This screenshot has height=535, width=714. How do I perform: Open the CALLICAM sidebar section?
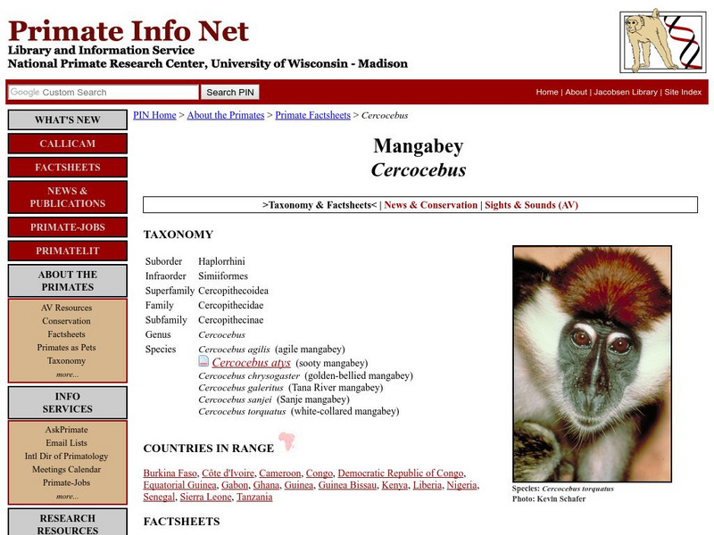point(66,144)
